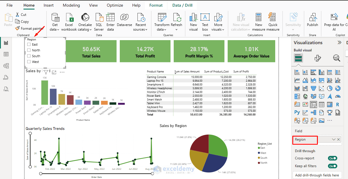Open the More visuals dropdown
Viewport: 348px width, 179px height.
click(218, 22)
